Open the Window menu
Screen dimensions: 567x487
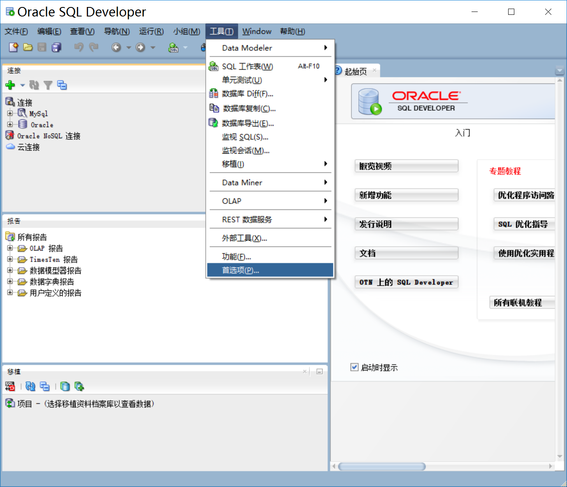(257, 31)
